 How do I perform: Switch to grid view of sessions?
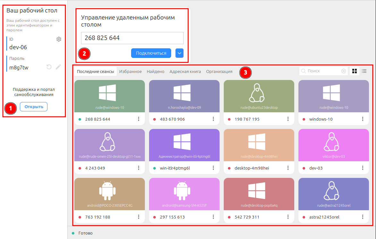coord(355,71)
